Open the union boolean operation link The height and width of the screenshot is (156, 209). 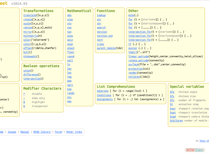point(27,70)
